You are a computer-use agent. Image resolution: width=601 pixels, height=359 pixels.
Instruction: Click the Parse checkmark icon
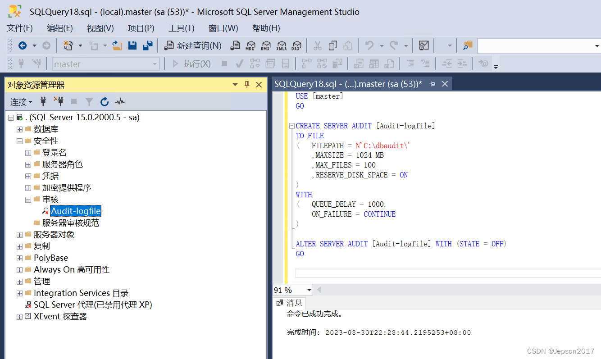pyautogui.click(x=240, y=64)
